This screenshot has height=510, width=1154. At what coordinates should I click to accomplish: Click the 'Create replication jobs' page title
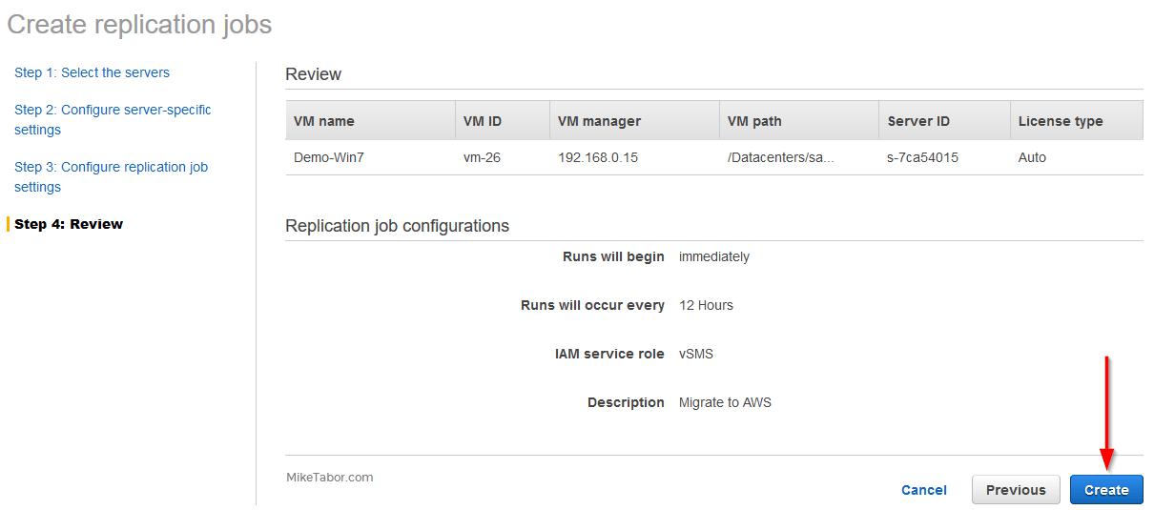[x=139, y=24]
